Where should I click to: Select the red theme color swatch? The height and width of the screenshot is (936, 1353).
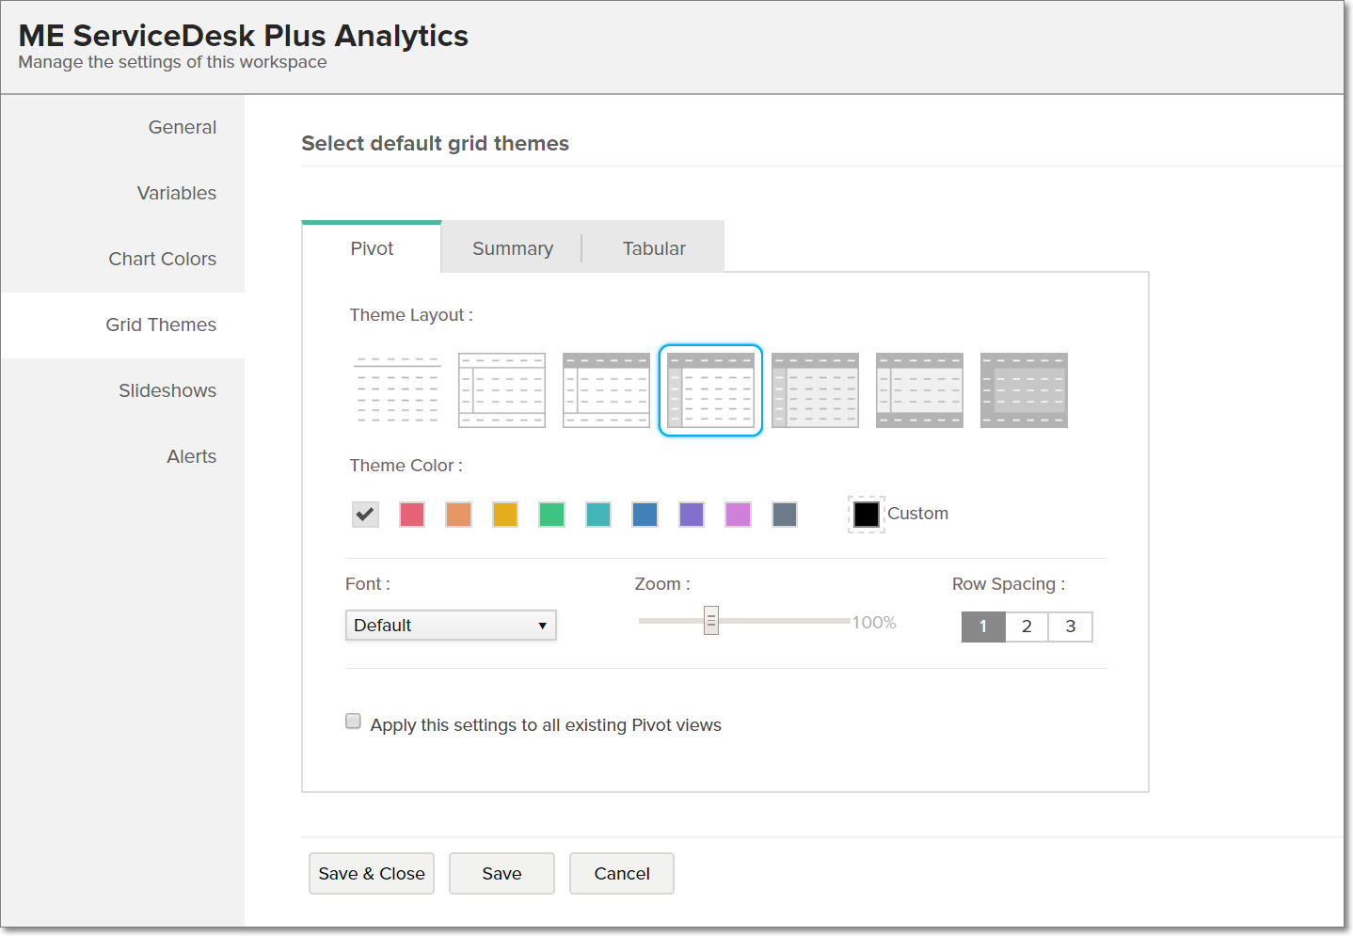coord(412,515)
